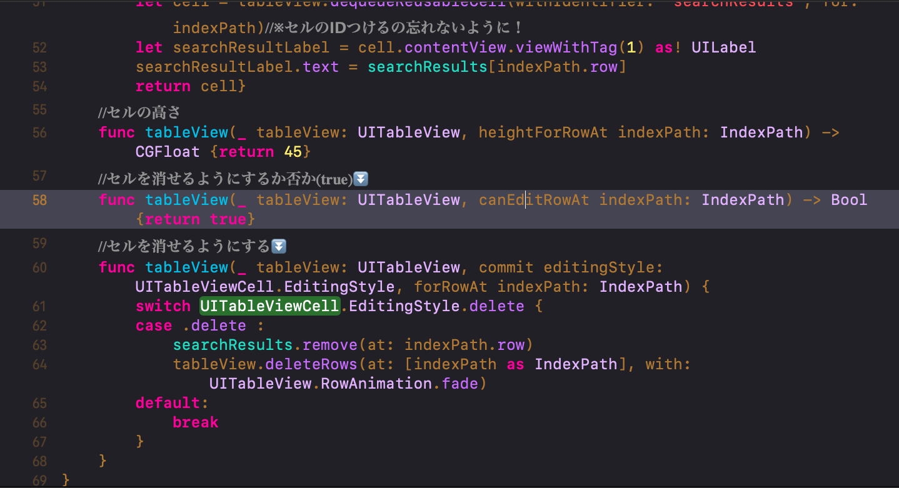The width and height of the screenshot is (899, 488).
Task: Click line number 67 in the gutter
Action: point(39,442)
